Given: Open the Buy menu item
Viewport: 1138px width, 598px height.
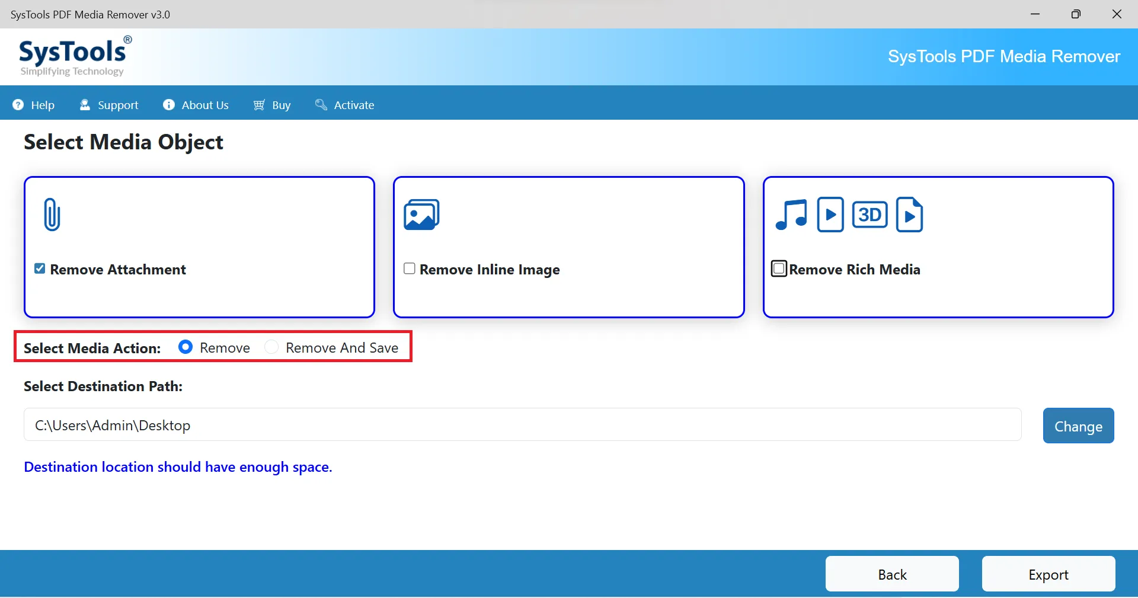Looking at the screenshot, I should click(272, 105).
